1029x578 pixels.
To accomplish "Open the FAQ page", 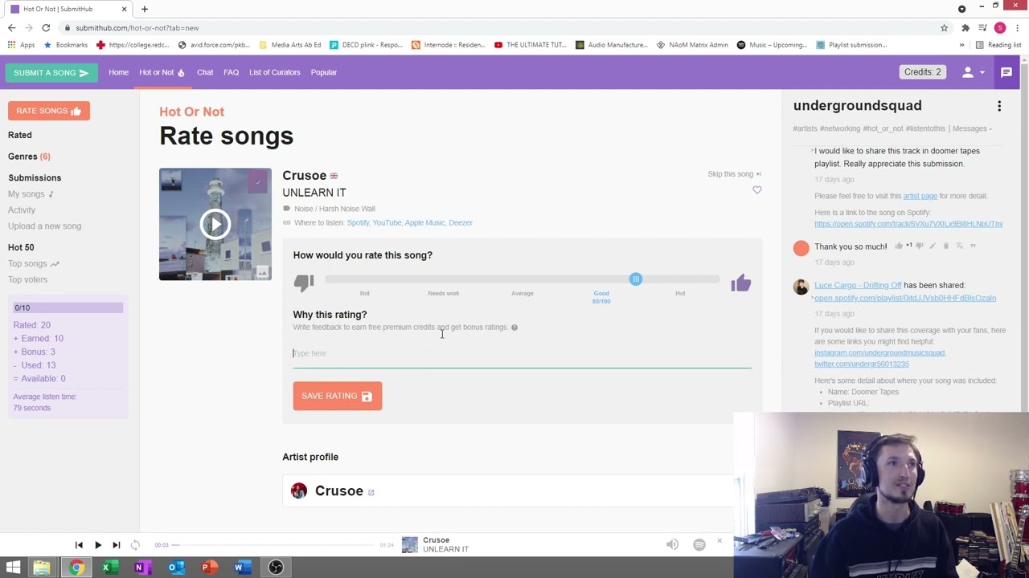I will pyautogui.click(x=232, y=72).
